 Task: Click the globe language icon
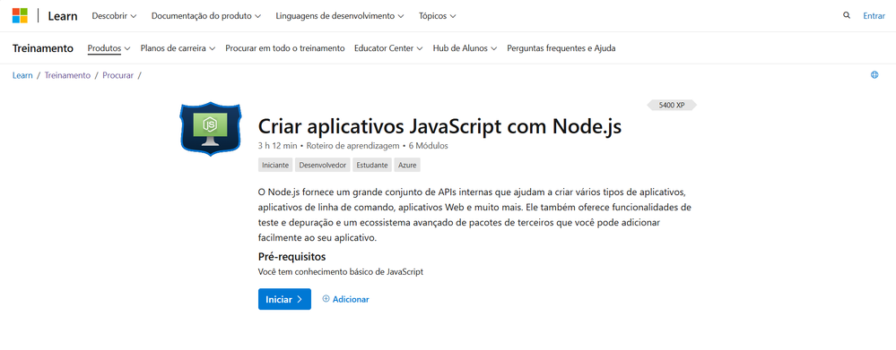[x=874, y=74]
